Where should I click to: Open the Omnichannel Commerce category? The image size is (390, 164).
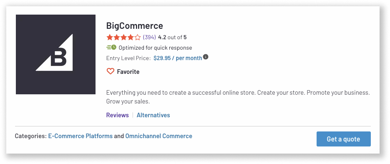[159, 136]
